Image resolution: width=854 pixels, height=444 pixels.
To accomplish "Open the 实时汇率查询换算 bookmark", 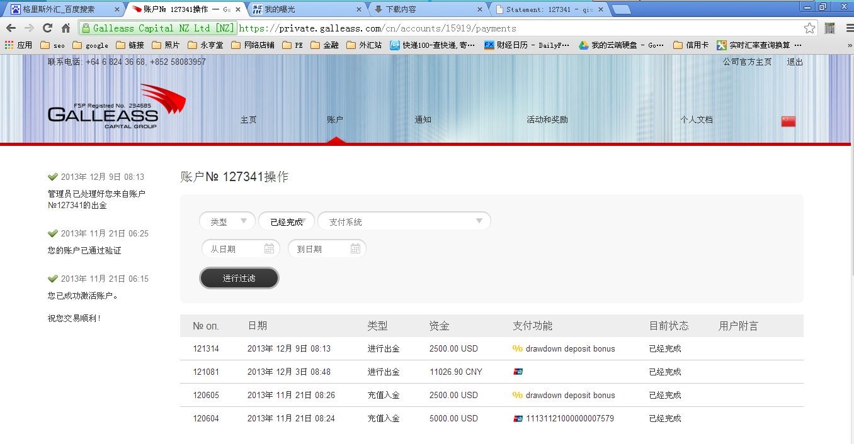I will click(759, 45).
